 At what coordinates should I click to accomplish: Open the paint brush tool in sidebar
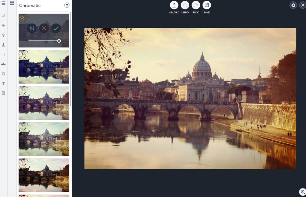(3, 45)
